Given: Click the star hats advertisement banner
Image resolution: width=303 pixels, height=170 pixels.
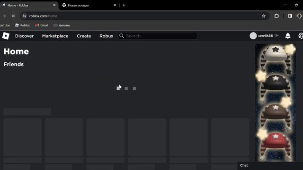Looking at the screenshot, I should [x=276, y=102].
